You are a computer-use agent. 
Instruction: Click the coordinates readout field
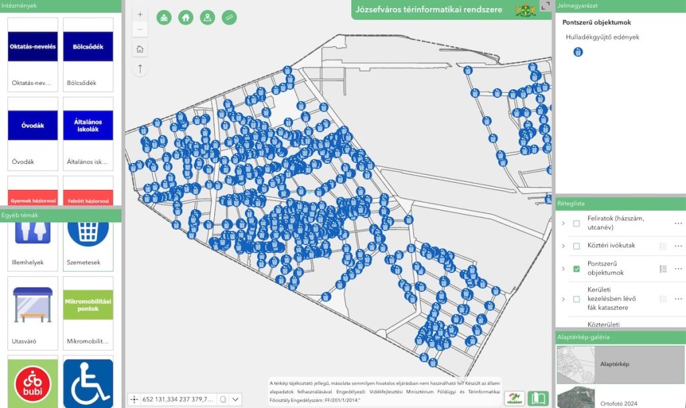pyautogui.click(x=178, y=399)
